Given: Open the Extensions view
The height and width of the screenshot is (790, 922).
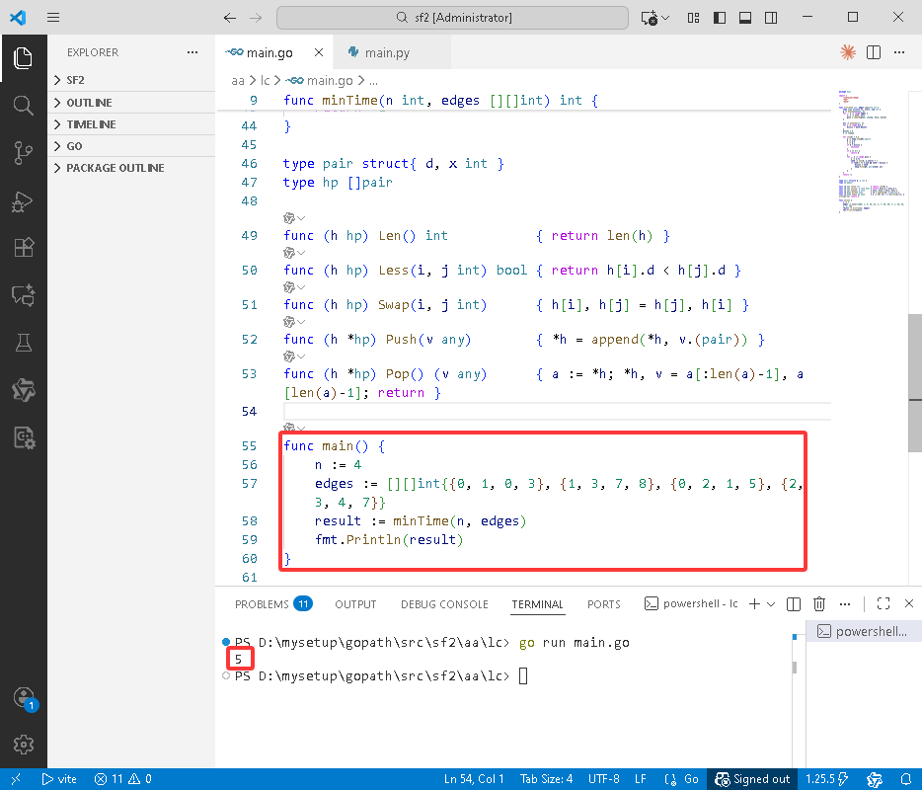Looking at the screenshot, I should pyautogui.click(x=23, y=248).
